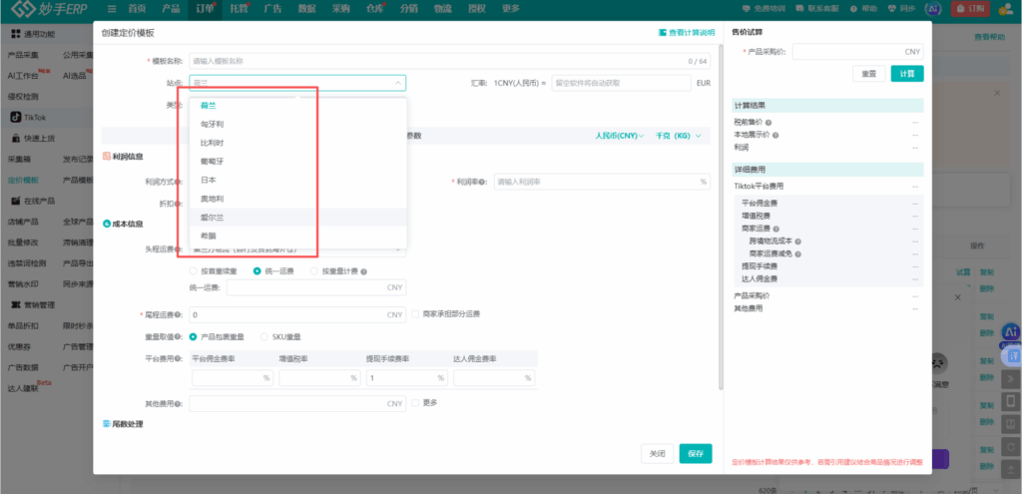Viewport: 1022px width, 494px height.
Task: Click help icon next to 按重量计费
Action: [363, 271]
